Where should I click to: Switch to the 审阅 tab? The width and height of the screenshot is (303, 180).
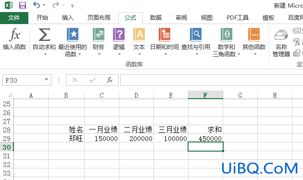click(x=181, y=18)
